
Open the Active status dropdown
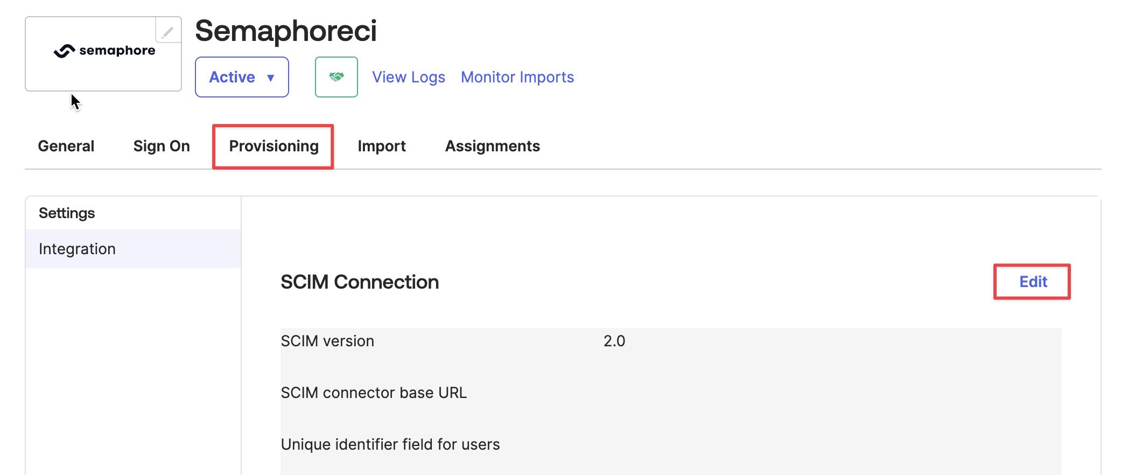(242, 77)
